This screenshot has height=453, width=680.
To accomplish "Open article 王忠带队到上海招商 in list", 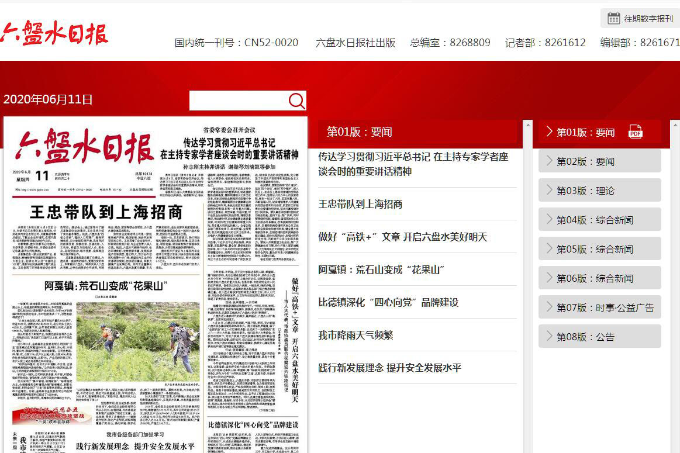I will [x=360, y=204].
